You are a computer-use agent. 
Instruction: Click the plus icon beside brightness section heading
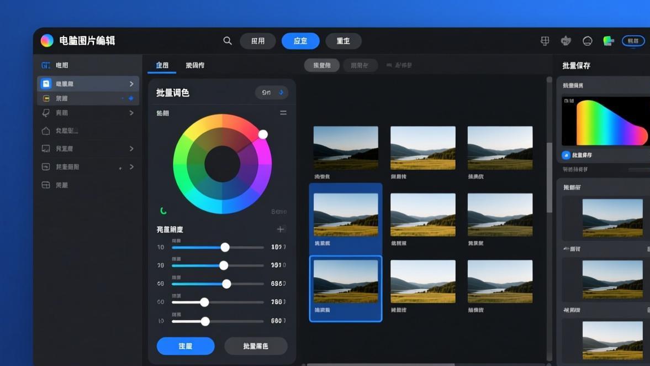coord(280,229)
